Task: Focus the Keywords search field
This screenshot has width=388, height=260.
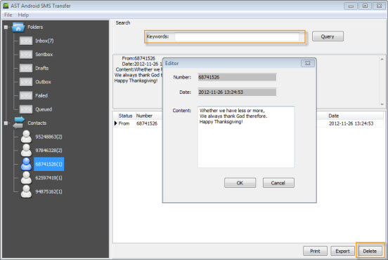Action: coord(237,36)
